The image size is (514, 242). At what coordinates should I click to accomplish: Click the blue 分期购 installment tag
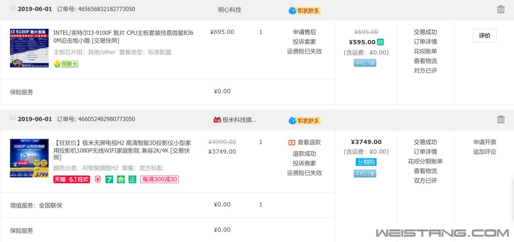click(366, 162)
